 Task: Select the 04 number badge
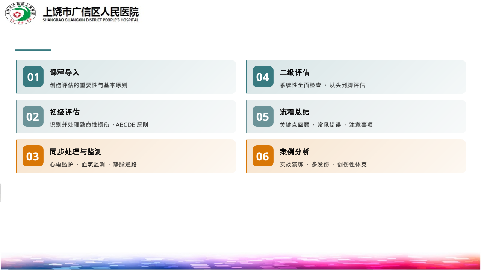[263, 76]
